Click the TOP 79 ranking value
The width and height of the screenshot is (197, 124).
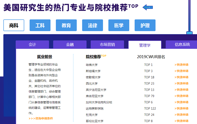click(x=149, y=96)
